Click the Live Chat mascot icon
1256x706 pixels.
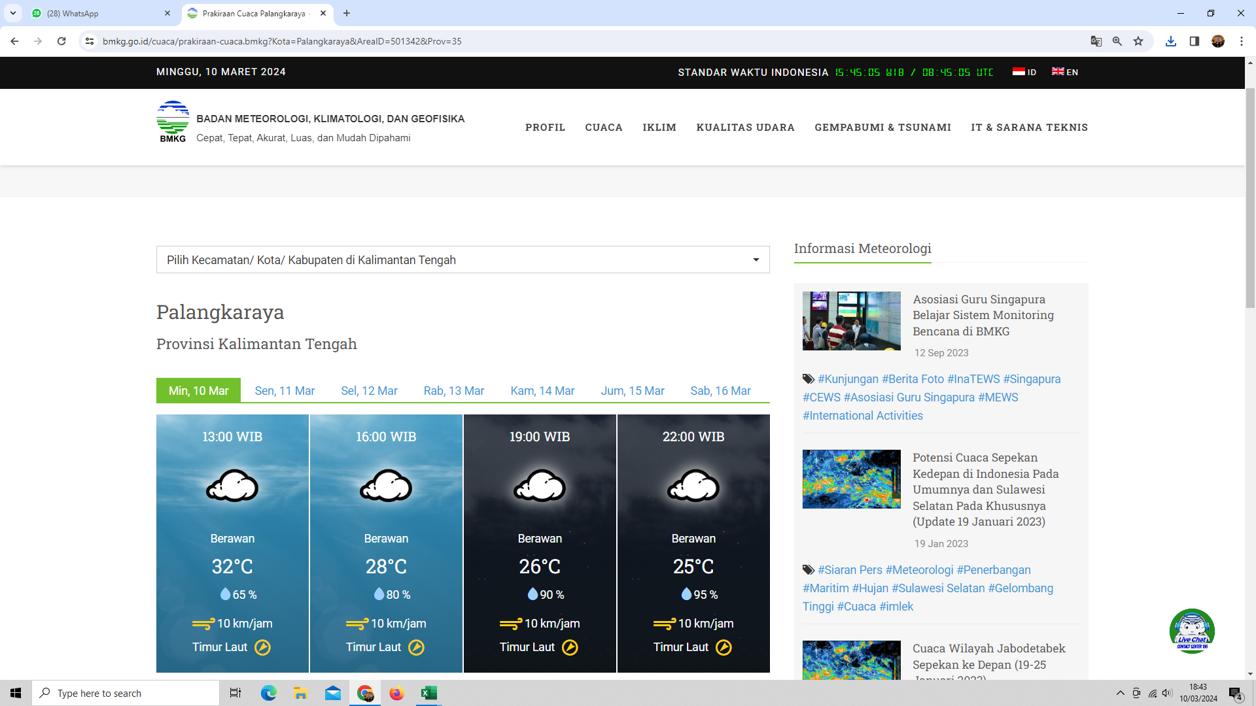pyautogui.click(x=1192, y=631)
